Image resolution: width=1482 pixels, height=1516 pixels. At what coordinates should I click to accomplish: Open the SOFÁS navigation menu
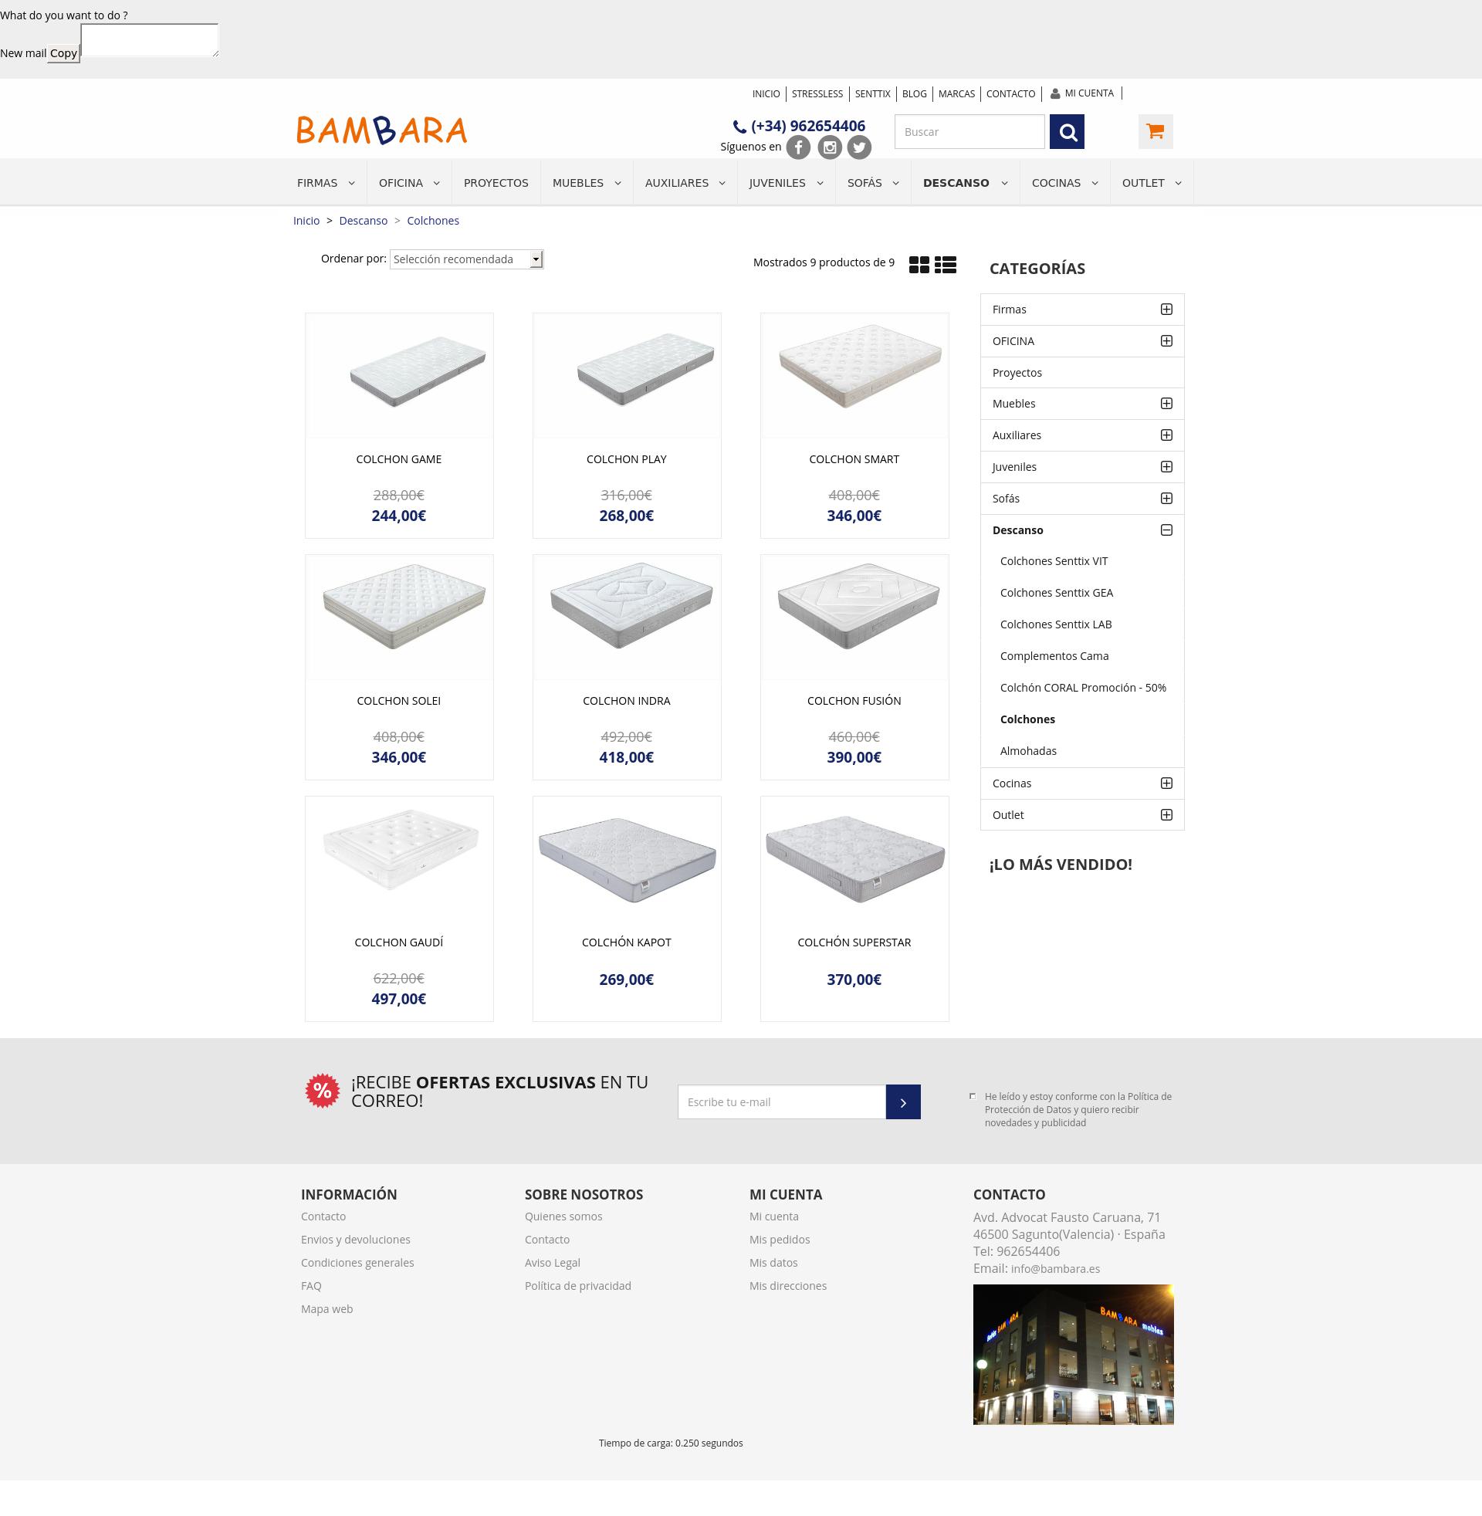(873, 183)
